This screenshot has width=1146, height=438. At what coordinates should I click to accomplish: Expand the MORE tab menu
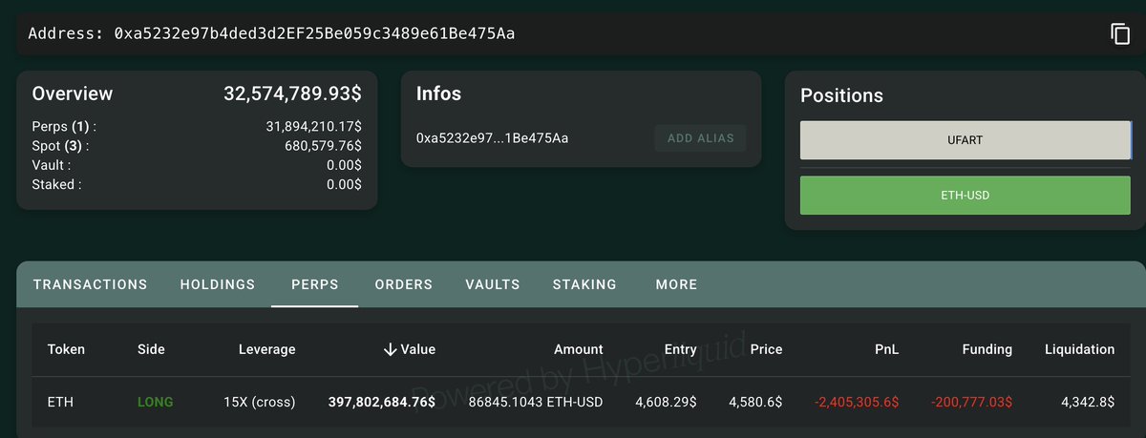pyautogui.click(x=676, y=284)
